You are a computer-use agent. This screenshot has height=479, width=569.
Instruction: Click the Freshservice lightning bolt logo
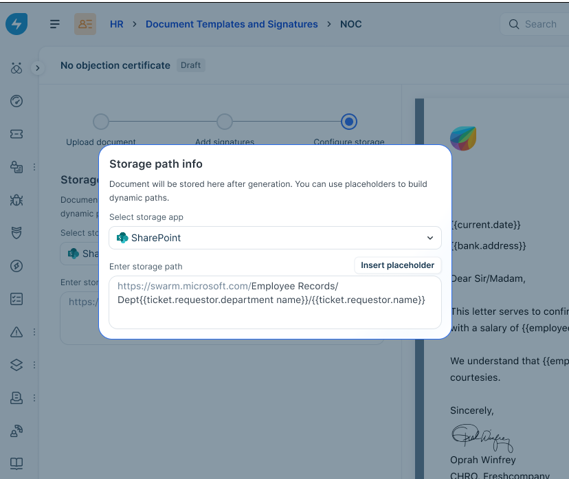pyautogui.click(x=16, y=24)
